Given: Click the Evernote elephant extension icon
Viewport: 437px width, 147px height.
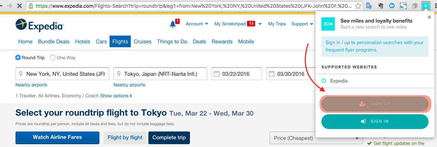Looking at the screenshot, I should (381, 6).
